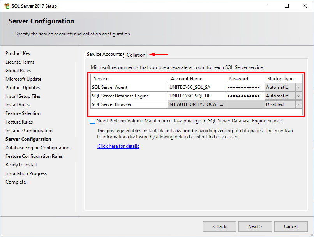Screen dimensions: 314x237
Task: Click the Service column header
Action: [129, 79]
